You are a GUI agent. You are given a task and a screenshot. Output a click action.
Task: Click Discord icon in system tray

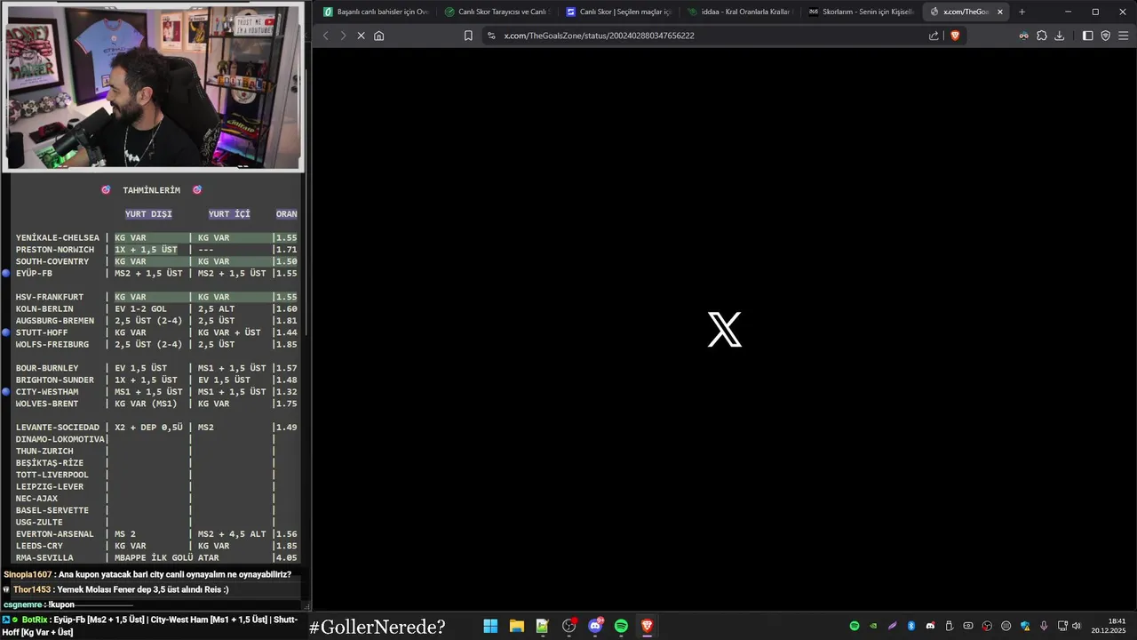point(930,626)
